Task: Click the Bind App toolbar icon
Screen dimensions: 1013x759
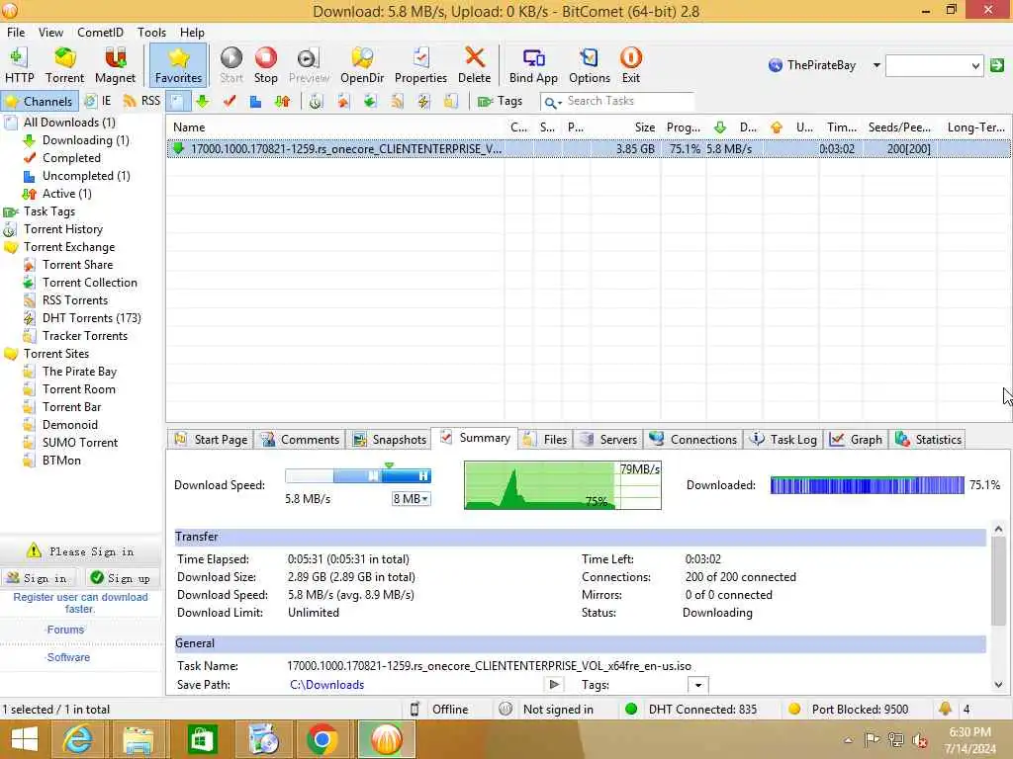Action: [x=533, y=65]
